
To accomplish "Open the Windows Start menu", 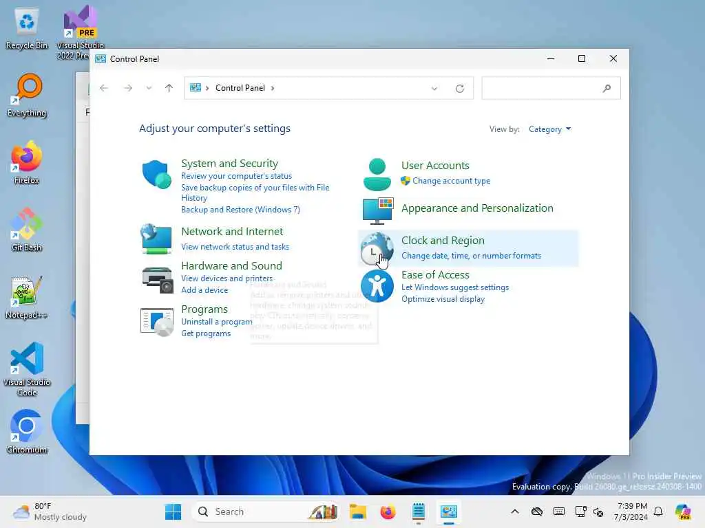I will 173,511.
